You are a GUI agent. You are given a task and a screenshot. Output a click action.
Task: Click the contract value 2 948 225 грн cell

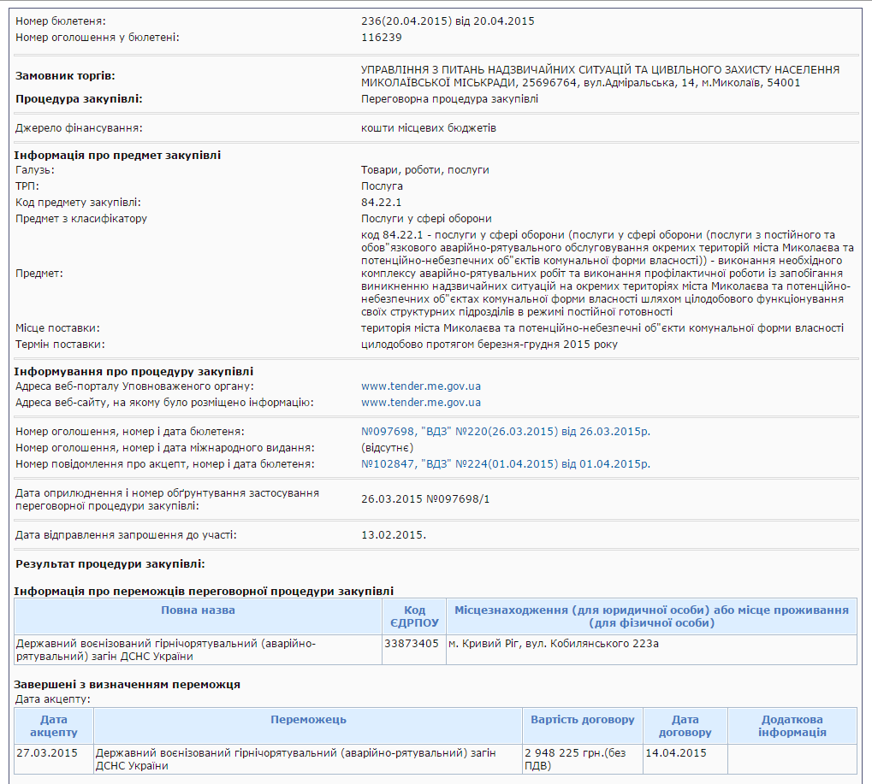coord(582,759)
